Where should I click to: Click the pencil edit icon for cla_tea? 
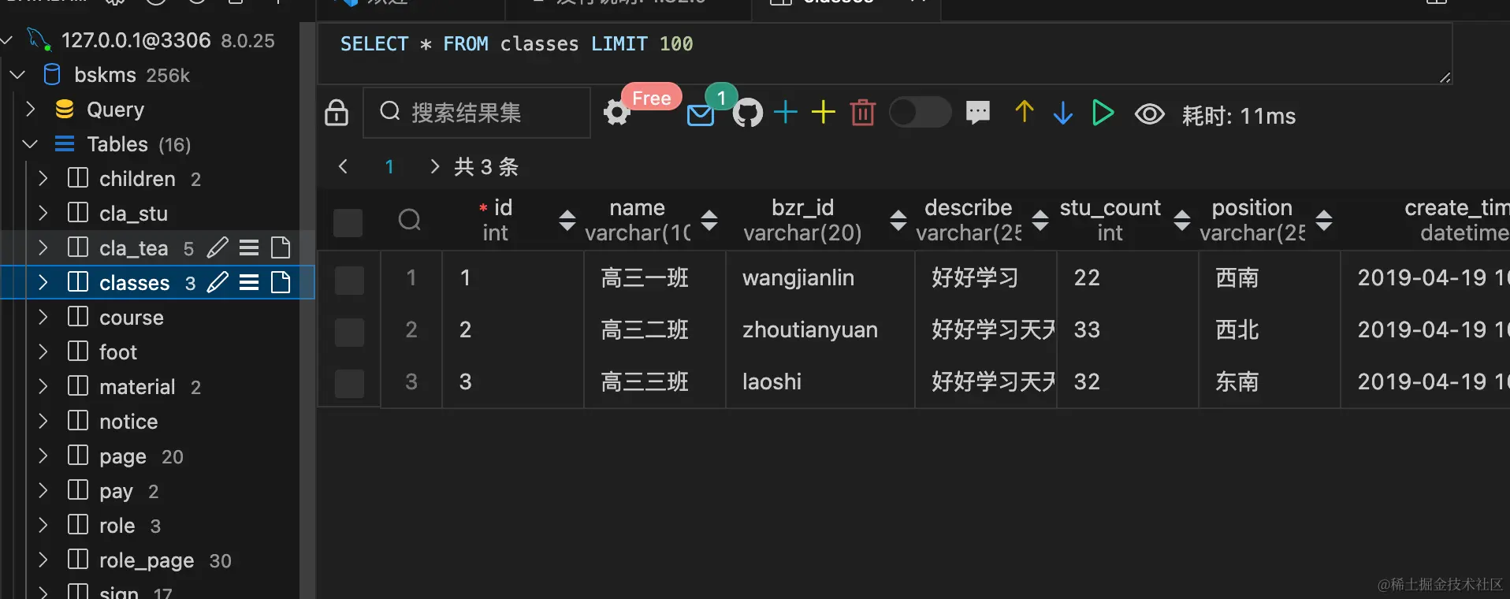[x=218, y=247]
